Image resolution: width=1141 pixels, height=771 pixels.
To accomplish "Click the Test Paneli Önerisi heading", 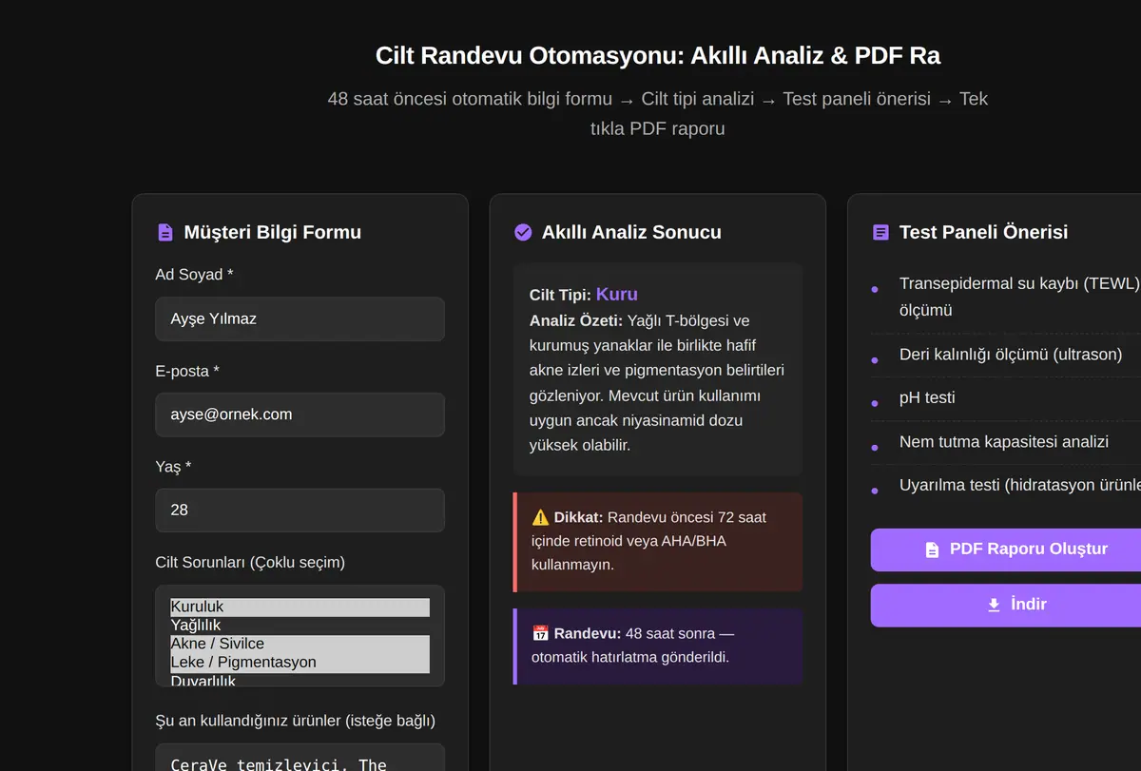I will (x=983, y=232).
